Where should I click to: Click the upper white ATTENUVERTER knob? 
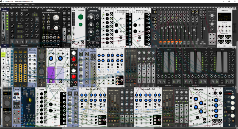pyautogui.click(x=74, y=53)
